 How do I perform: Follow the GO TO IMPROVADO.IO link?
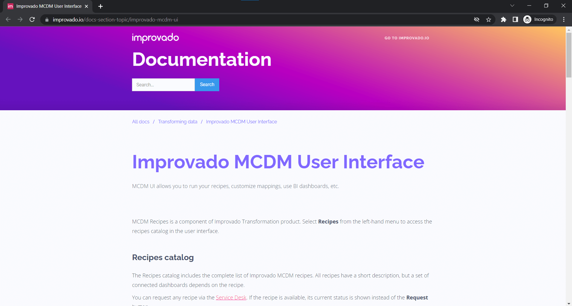point(407,38)
